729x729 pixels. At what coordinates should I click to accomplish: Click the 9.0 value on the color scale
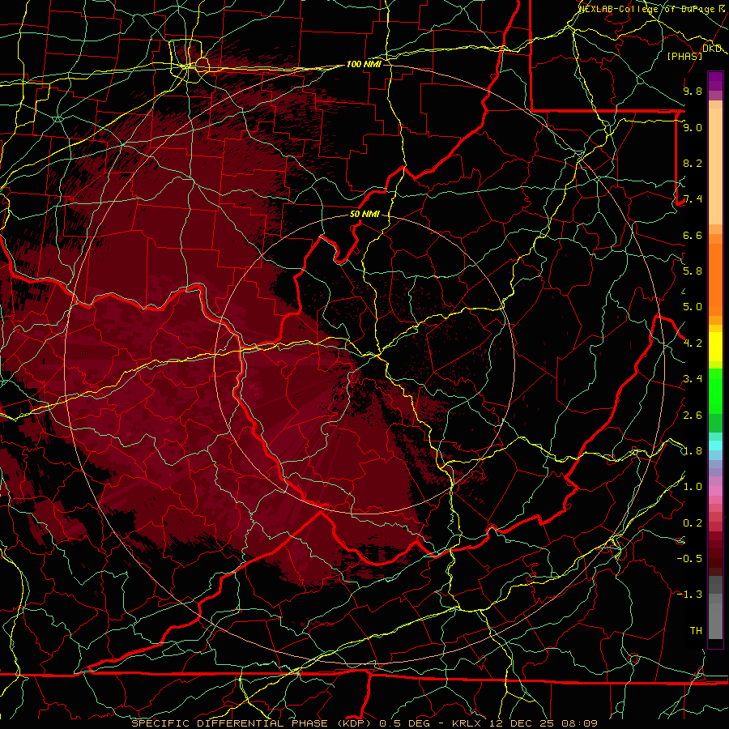(693, 127)
